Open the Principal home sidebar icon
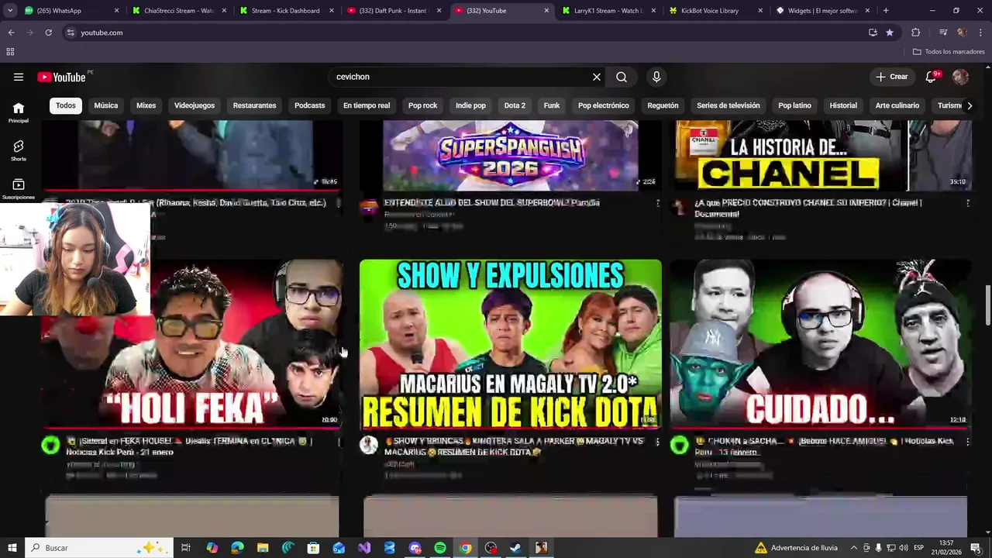The width and height of the screenshot is (992, 558). (19, 112)
